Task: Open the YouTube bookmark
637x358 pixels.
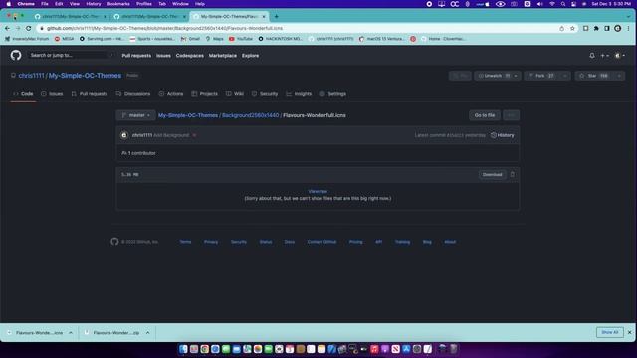Action: (241, 39)
